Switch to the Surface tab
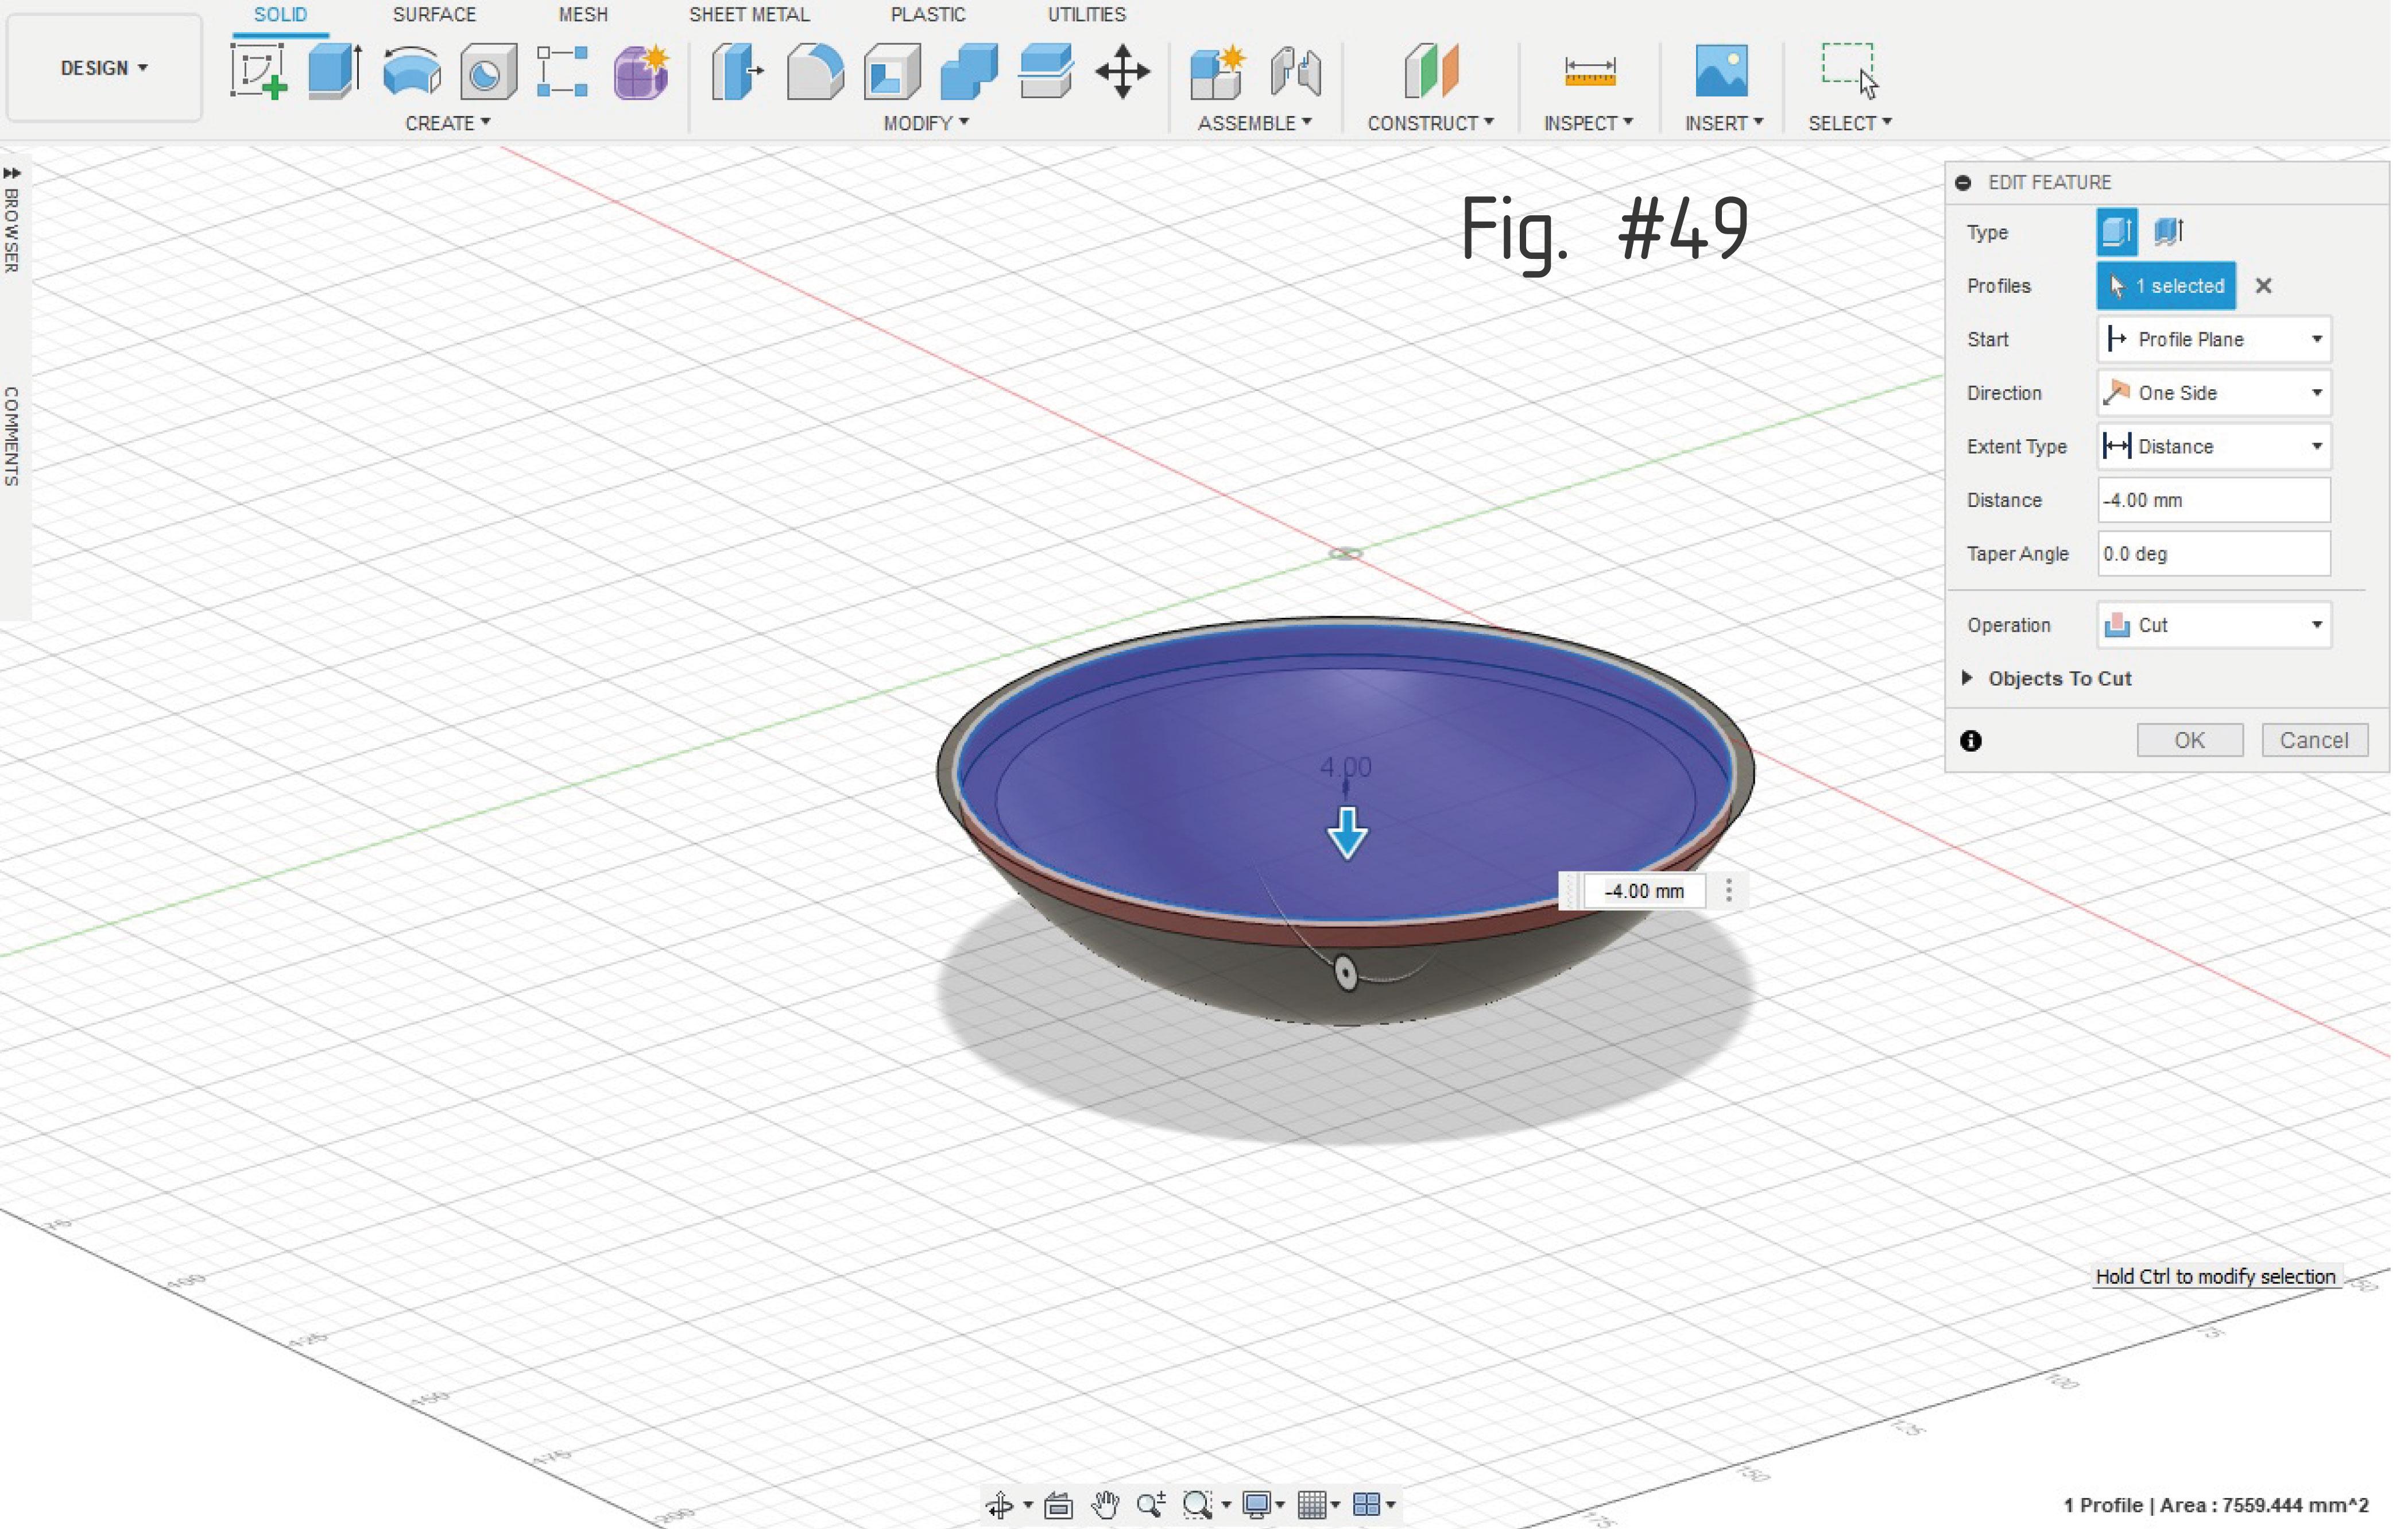Image resolution: width=2408 pixels, height=1529 pixels. [434, 15]
